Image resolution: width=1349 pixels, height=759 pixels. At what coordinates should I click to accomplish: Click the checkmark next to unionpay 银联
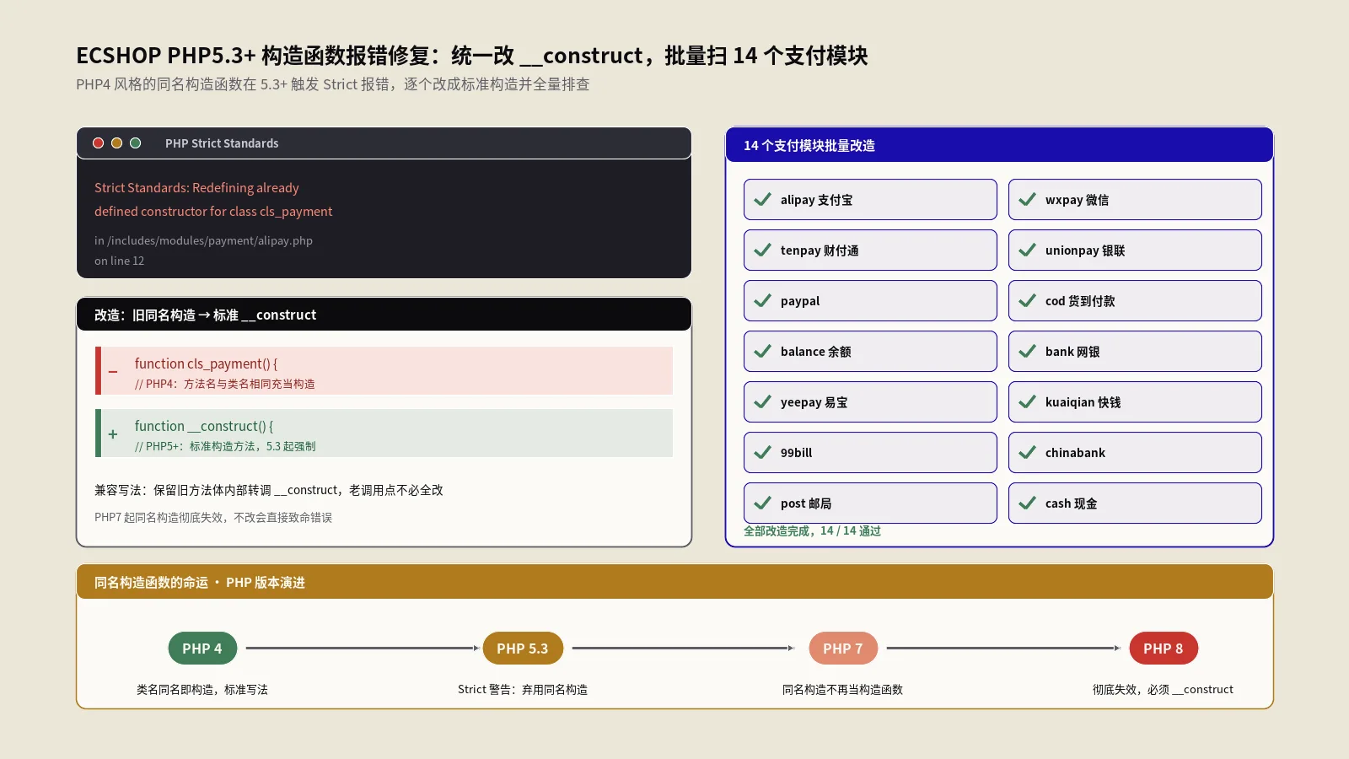point(1027,250)
